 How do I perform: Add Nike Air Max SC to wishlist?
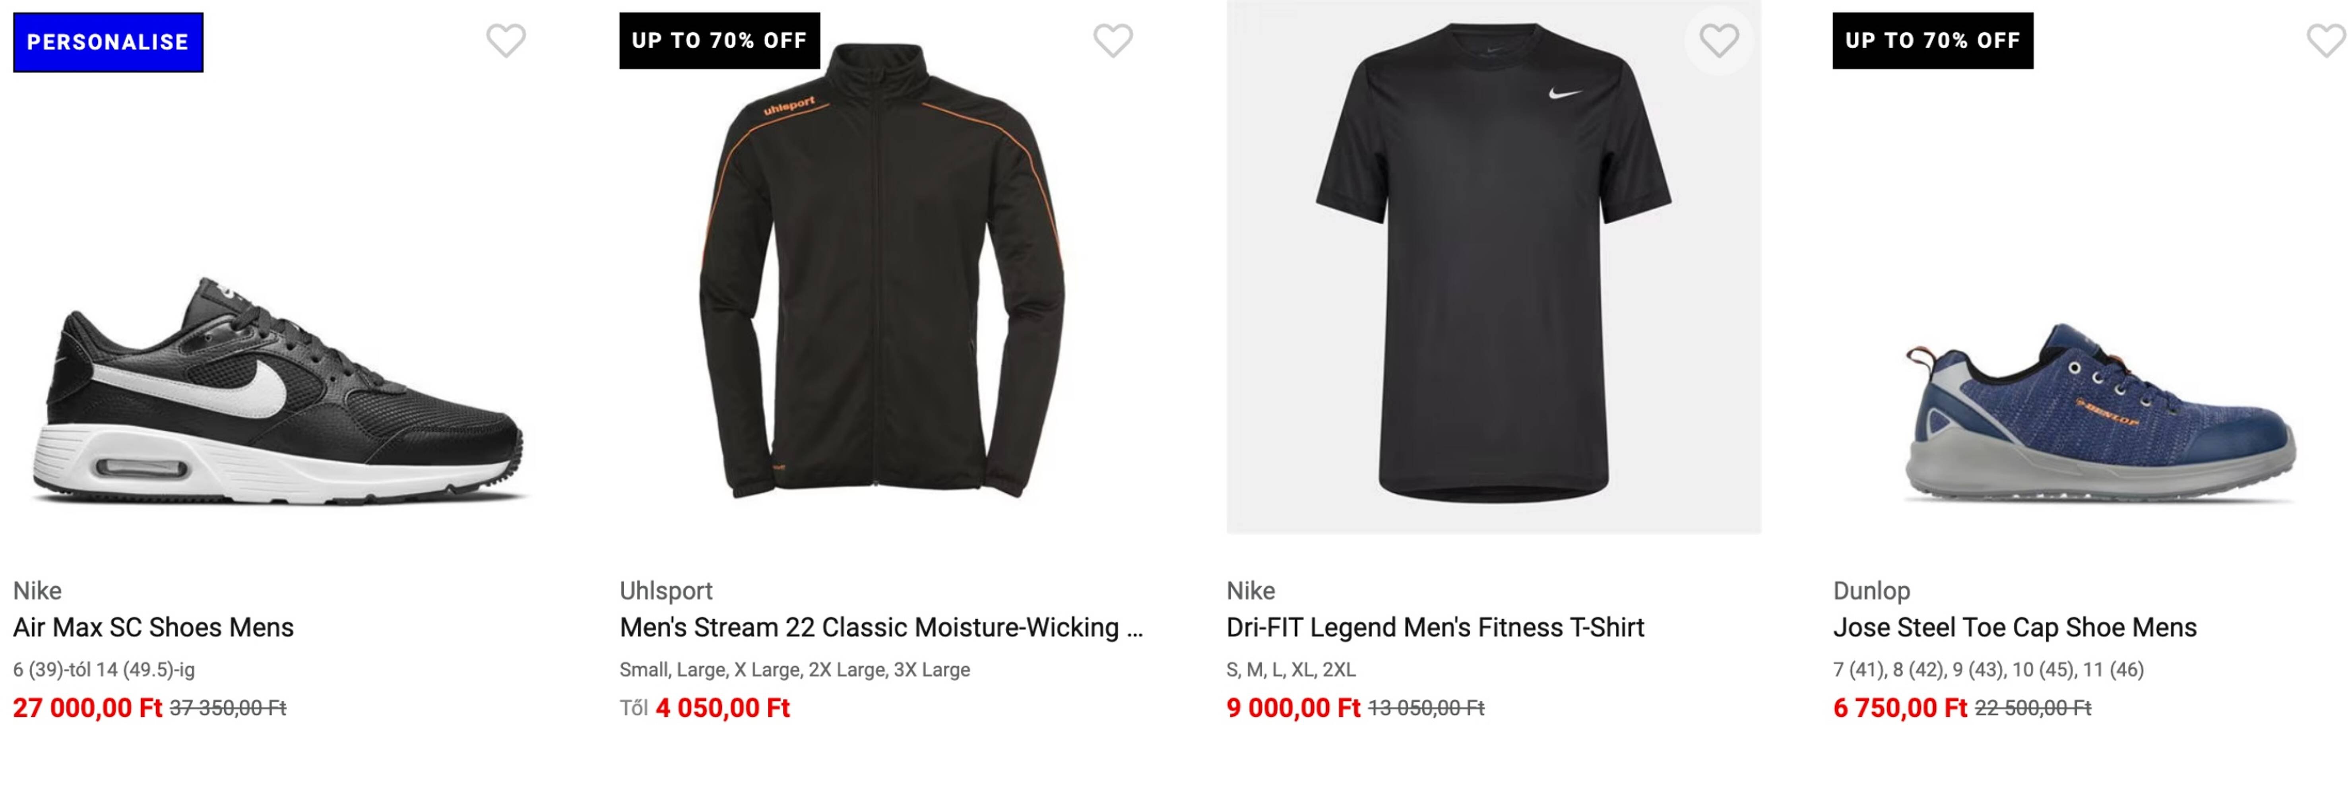pyautogui.click(x=507, y=40)
